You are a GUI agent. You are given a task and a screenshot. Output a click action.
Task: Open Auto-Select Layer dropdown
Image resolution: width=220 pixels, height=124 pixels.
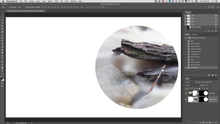pyautogui.click(x=21, y=7)
